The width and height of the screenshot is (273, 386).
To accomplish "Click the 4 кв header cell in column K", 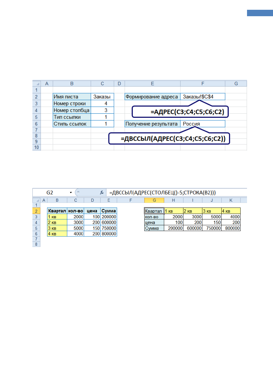I will click(231, 211).
